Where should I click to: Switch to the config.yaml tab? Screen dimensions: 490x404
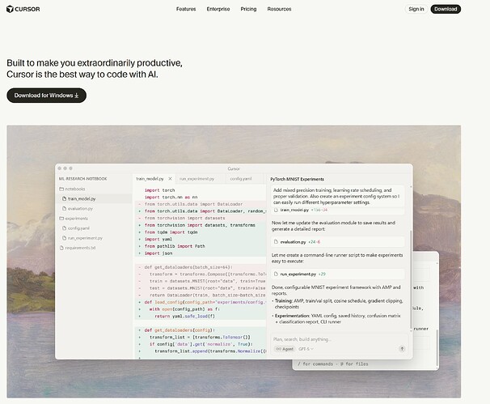(241, 179)
